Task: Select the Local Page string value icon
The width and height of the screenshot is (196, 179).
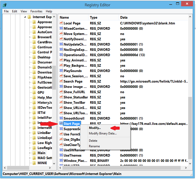Action: [61, 23]
